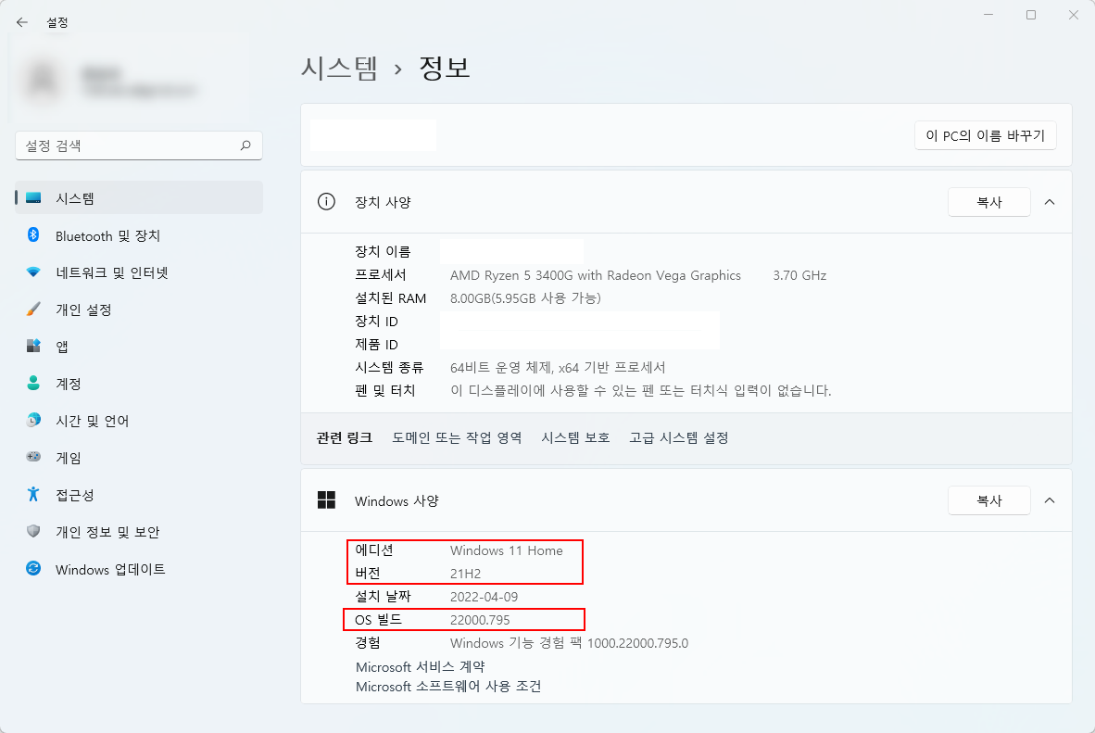Click the back arrow icon
1095x733 pixels.
pyautogui.click(x=21, y=22)
